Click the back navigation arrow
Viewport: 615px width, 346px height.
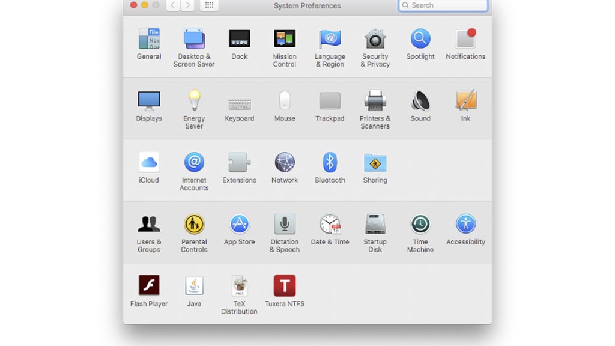(172, 5)
